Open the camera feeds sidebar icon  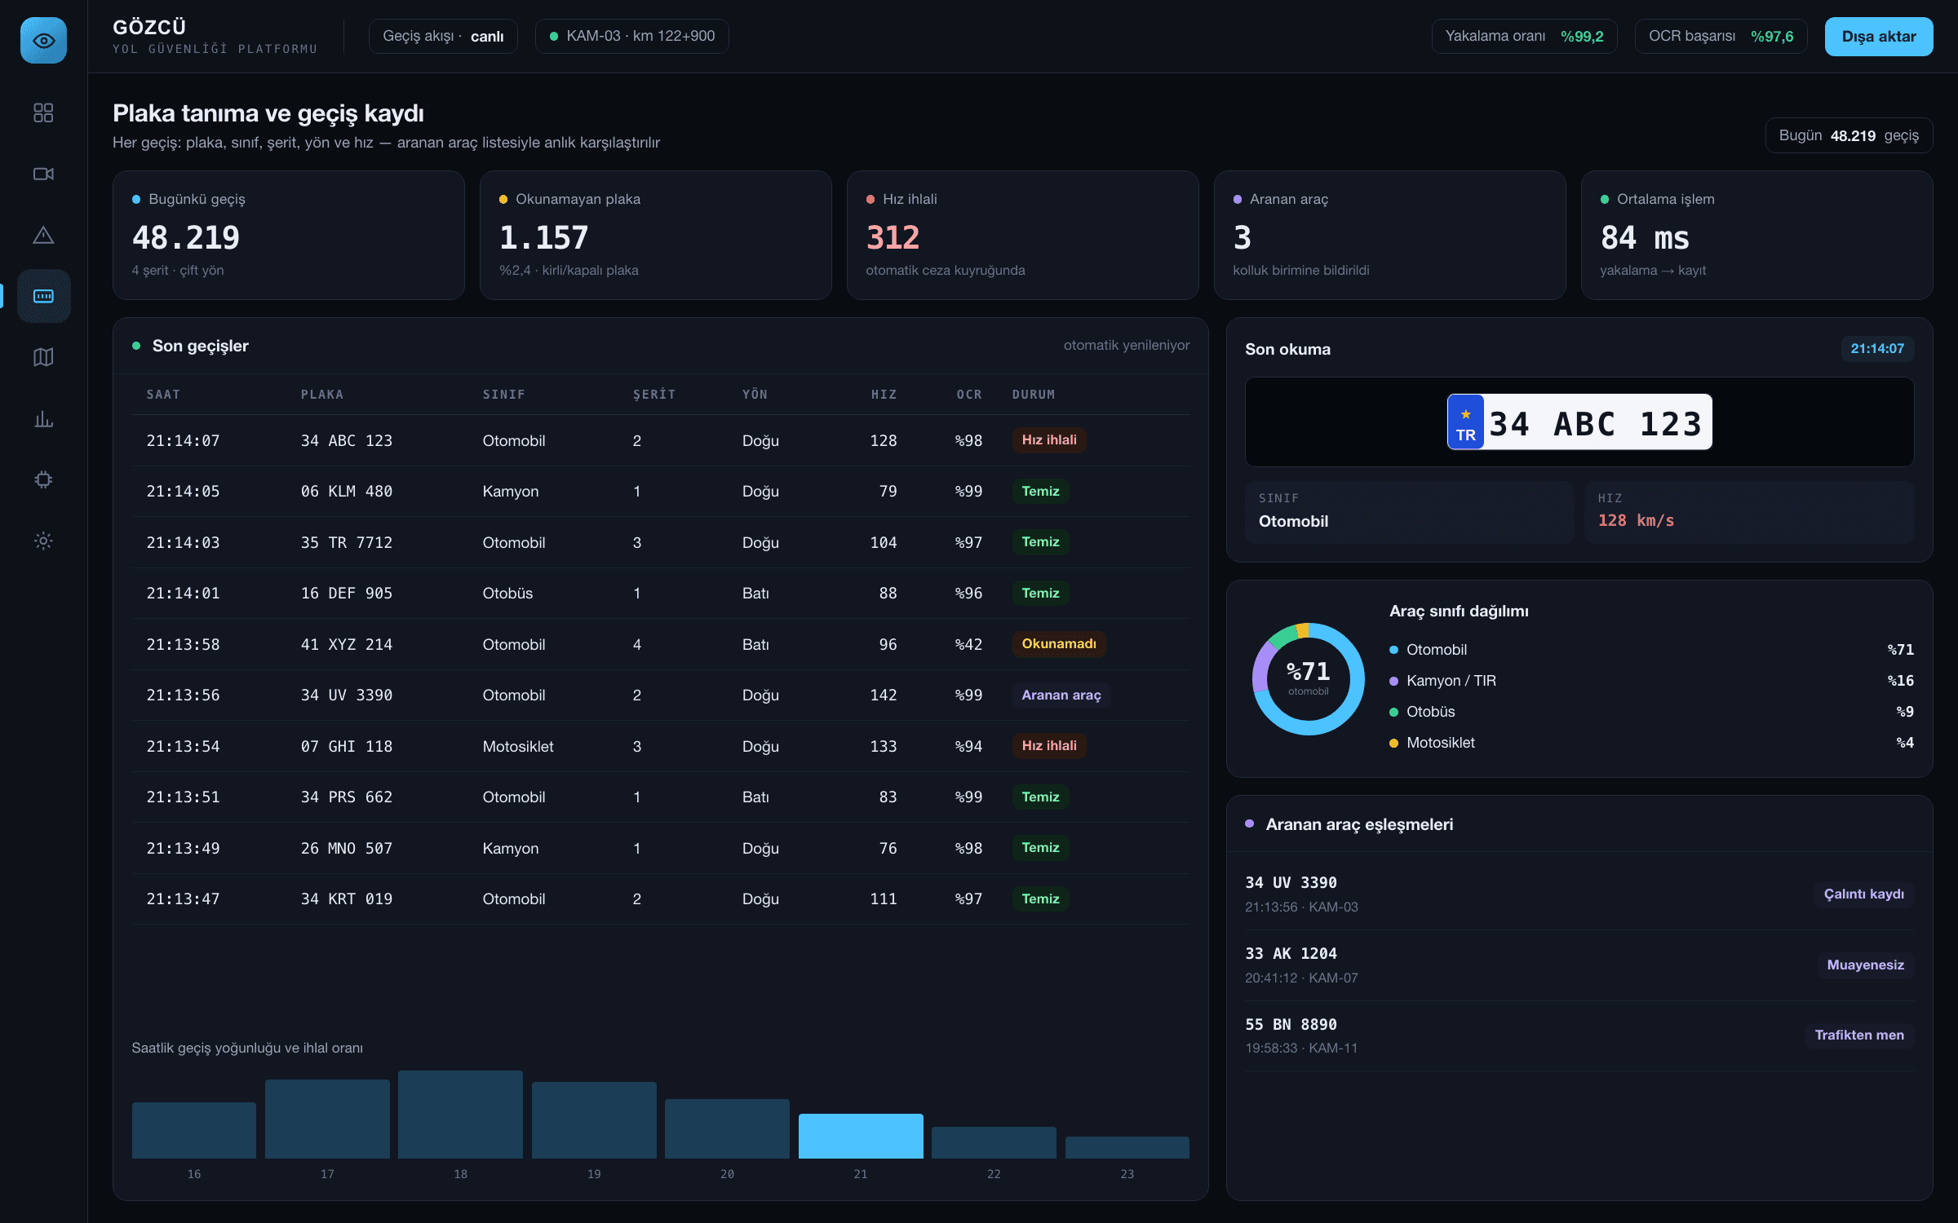click(43, 174)
